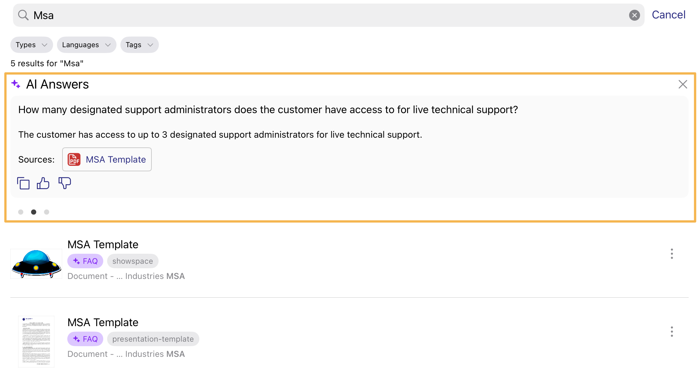
Task: Open the MSA Template source document
Action: click(115, 159)
